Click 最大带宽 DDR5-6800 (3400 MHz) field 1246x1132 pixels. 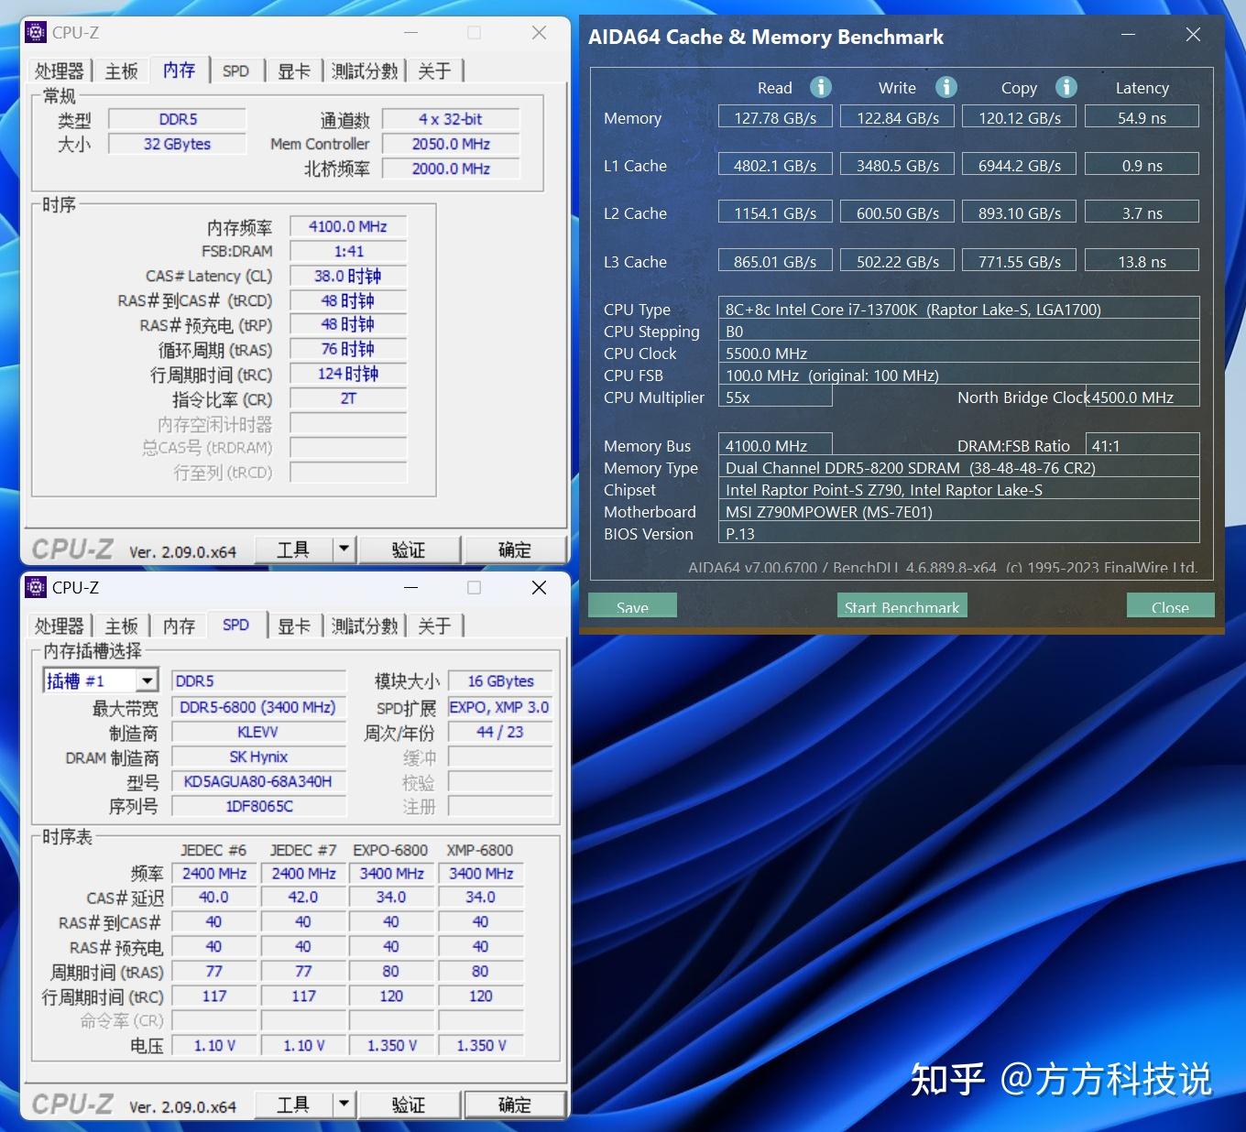tap(258, 707)
